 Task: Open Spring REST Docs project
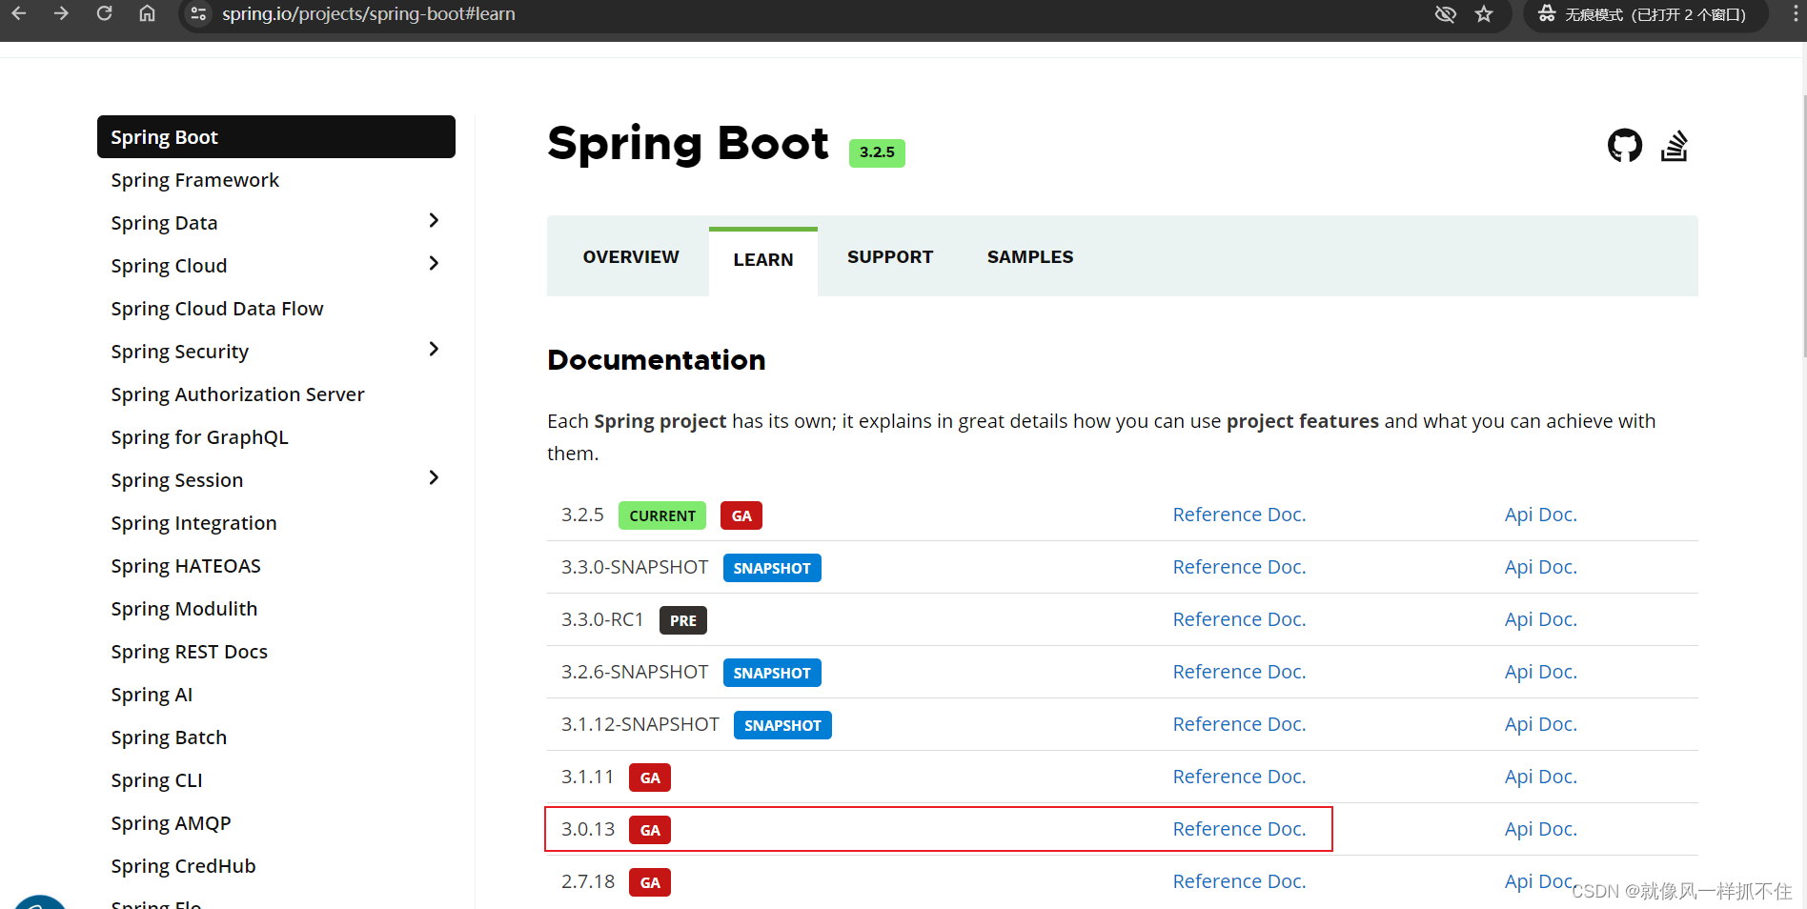[189, 652]
